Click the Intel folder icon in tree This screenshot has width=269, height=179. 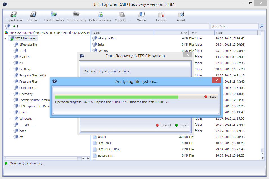coord(16,51)
